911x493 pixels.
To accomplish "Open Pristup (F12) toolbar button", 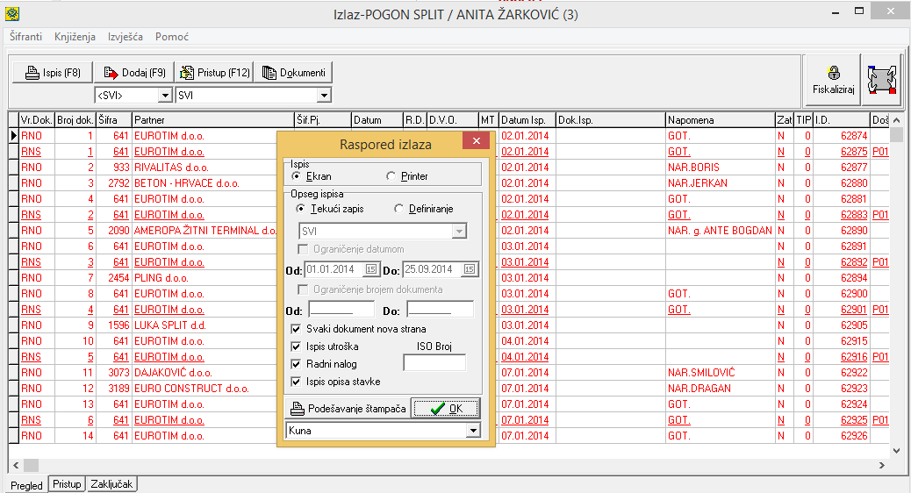I will click(x=213, y=73).
